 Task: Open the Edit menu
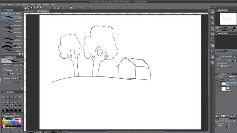4,5
